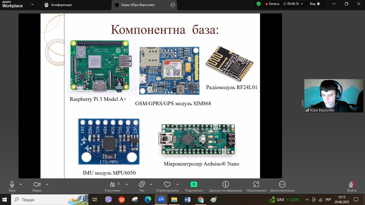Open File Explorer from the taskbar

tap(174, 200)
